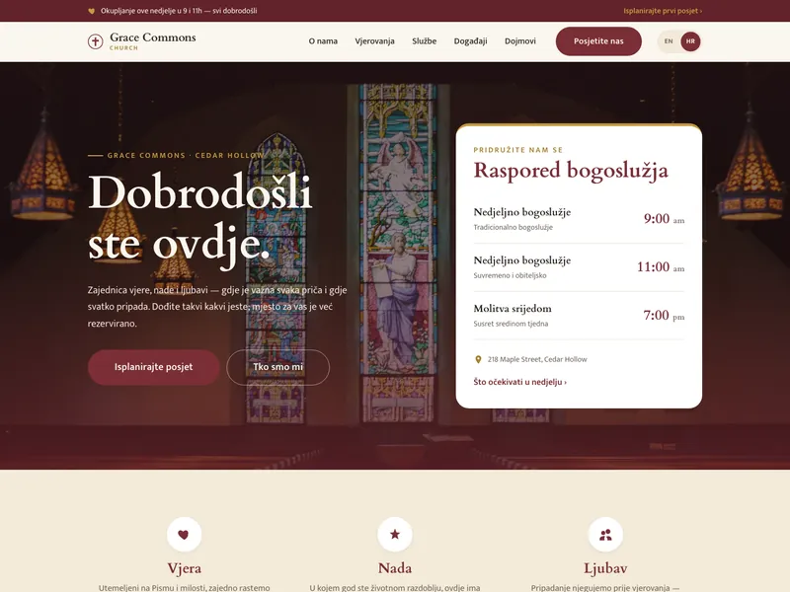
Task: Go to the Vjerovanja nav item
Action: pyautogui.click(x=374, y=41)
